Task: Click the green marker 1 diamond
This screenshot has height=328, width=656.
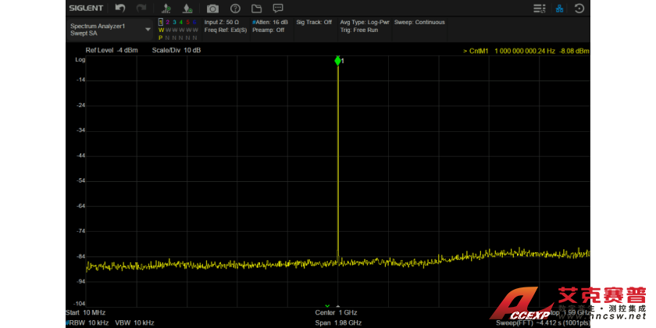Action: click(337, 60)
